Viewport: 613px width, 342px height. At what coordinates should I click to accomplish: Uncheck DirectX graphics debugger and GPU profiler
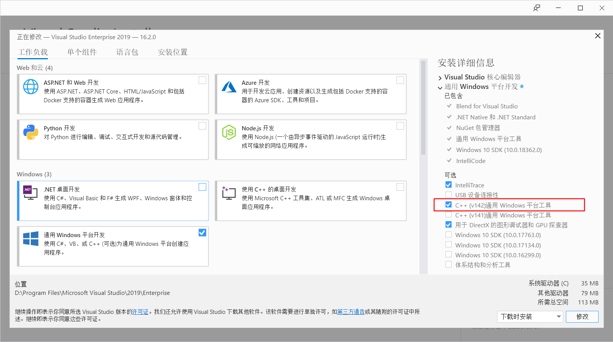[x=449, y=225]
